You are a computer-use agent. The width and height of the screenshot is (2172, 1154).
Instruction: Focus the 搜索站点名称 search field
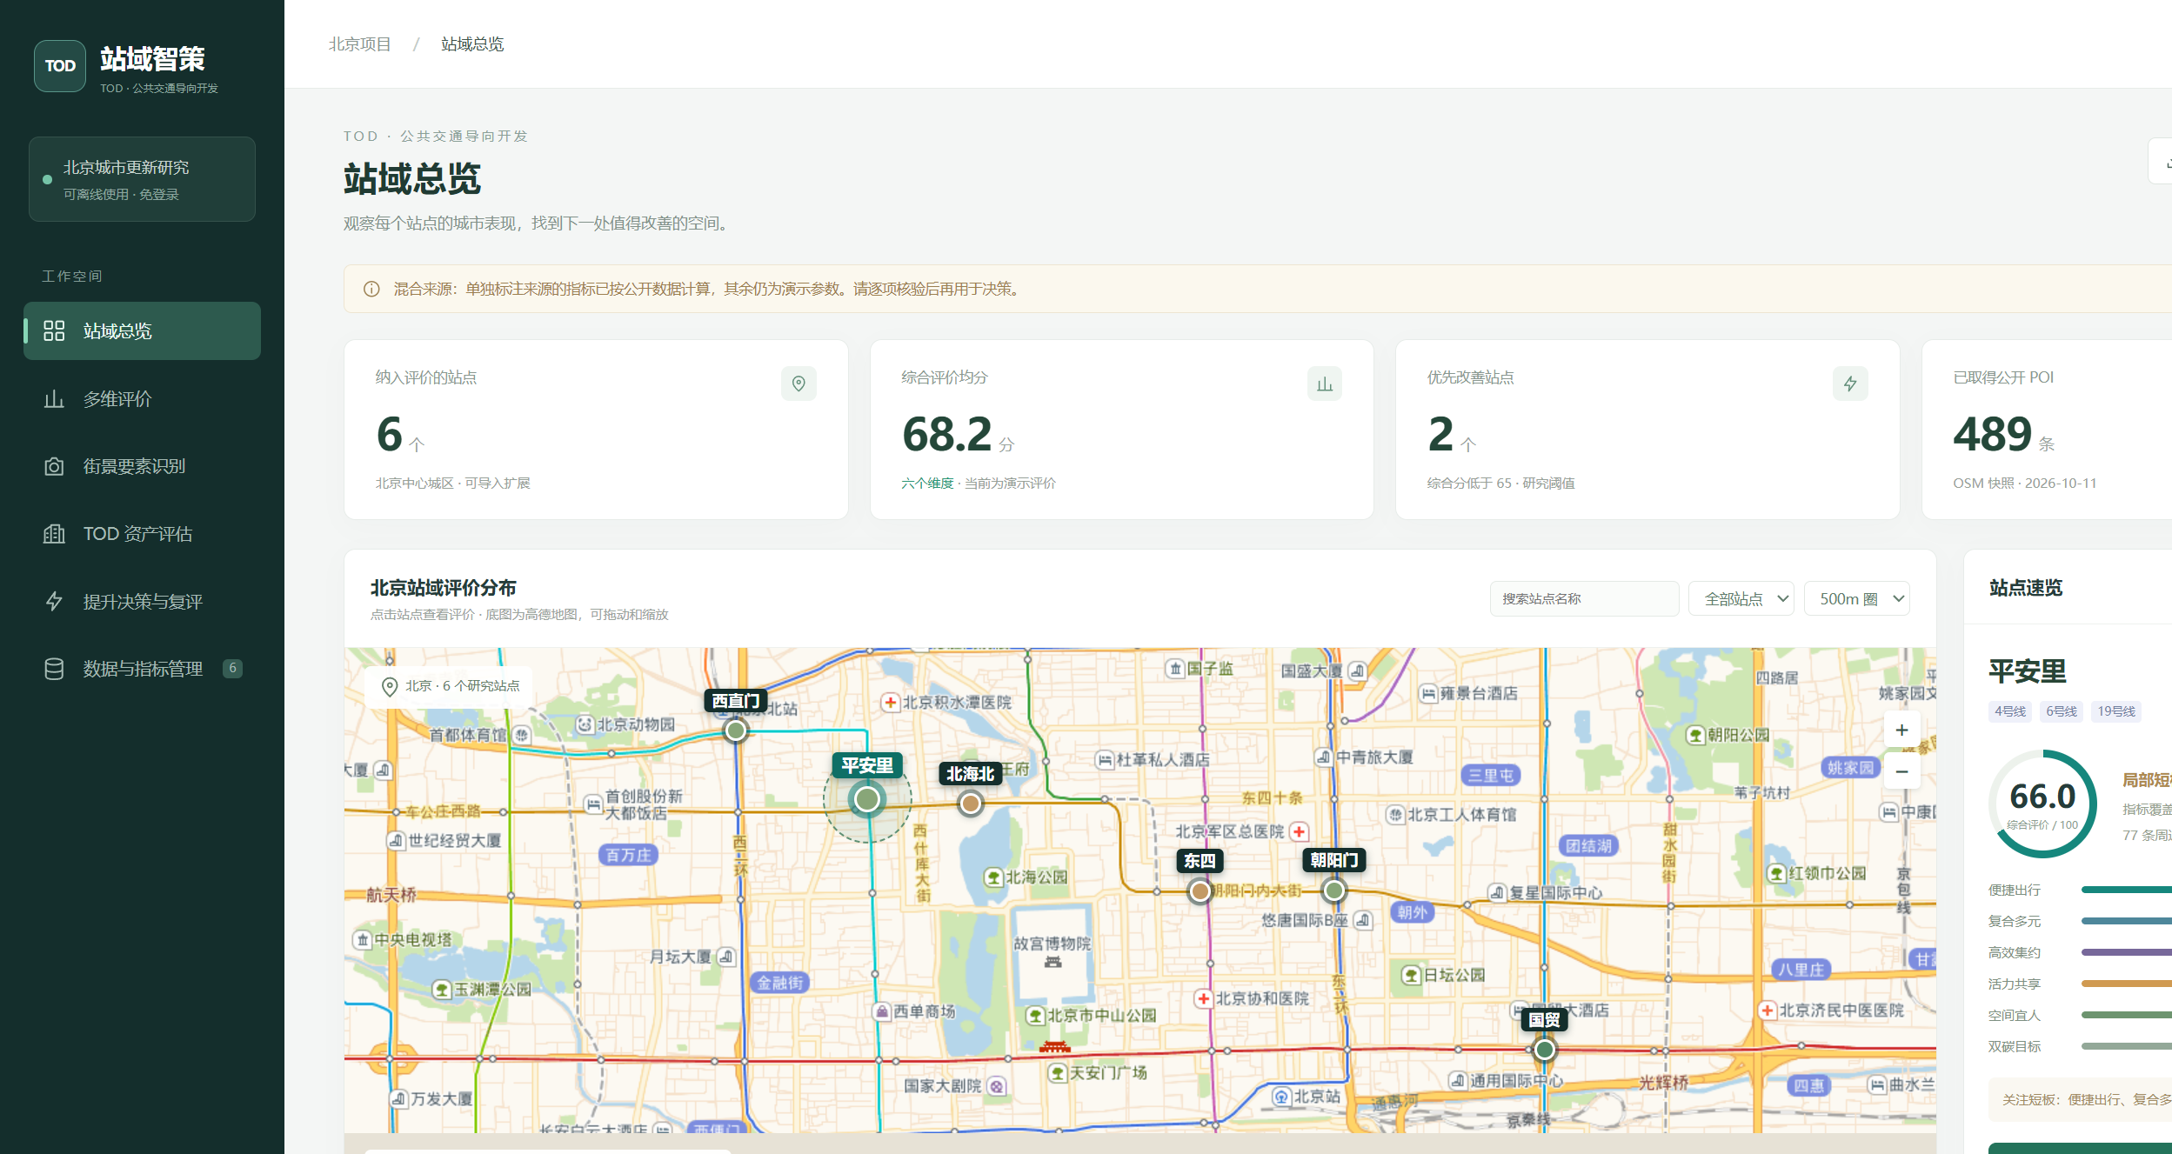click(x=1584, y=598)
